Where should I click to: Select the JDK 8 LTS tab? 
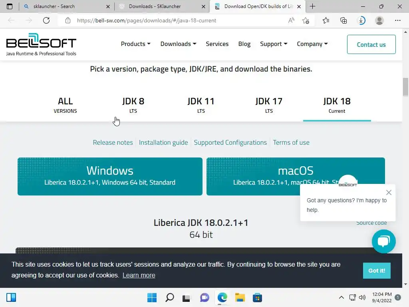pyautogui.click(x=133, y=105)
